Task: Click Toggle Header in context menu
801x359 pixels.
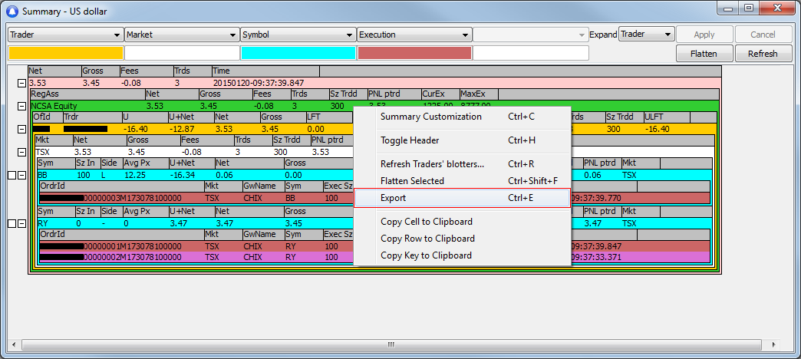Action: click(410, 140)
